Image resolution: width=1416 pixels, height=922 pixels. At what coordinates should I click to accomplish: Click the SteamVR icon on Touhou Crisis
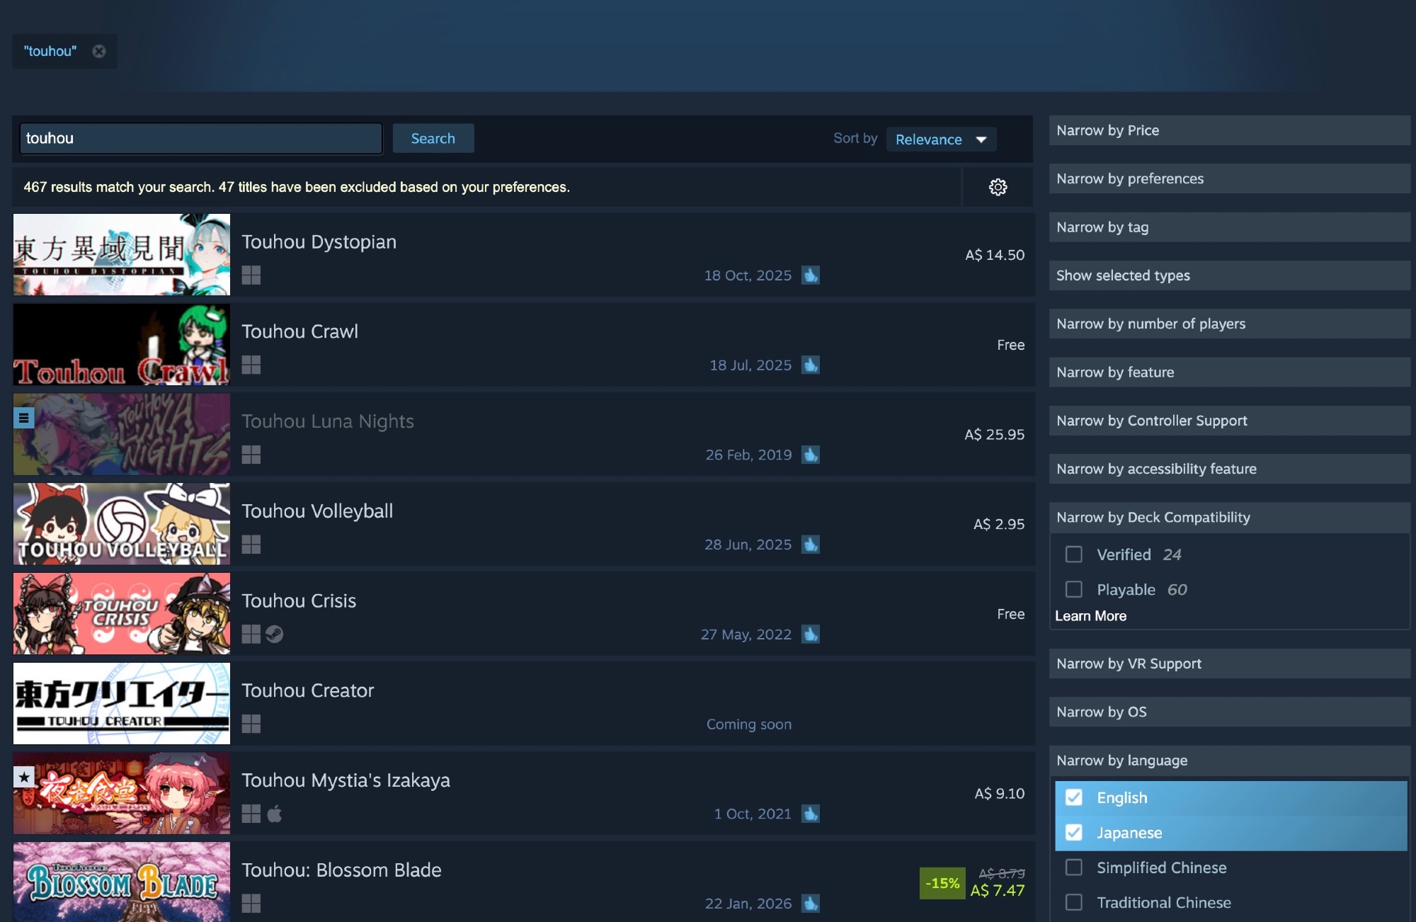[x=275, y=634]
